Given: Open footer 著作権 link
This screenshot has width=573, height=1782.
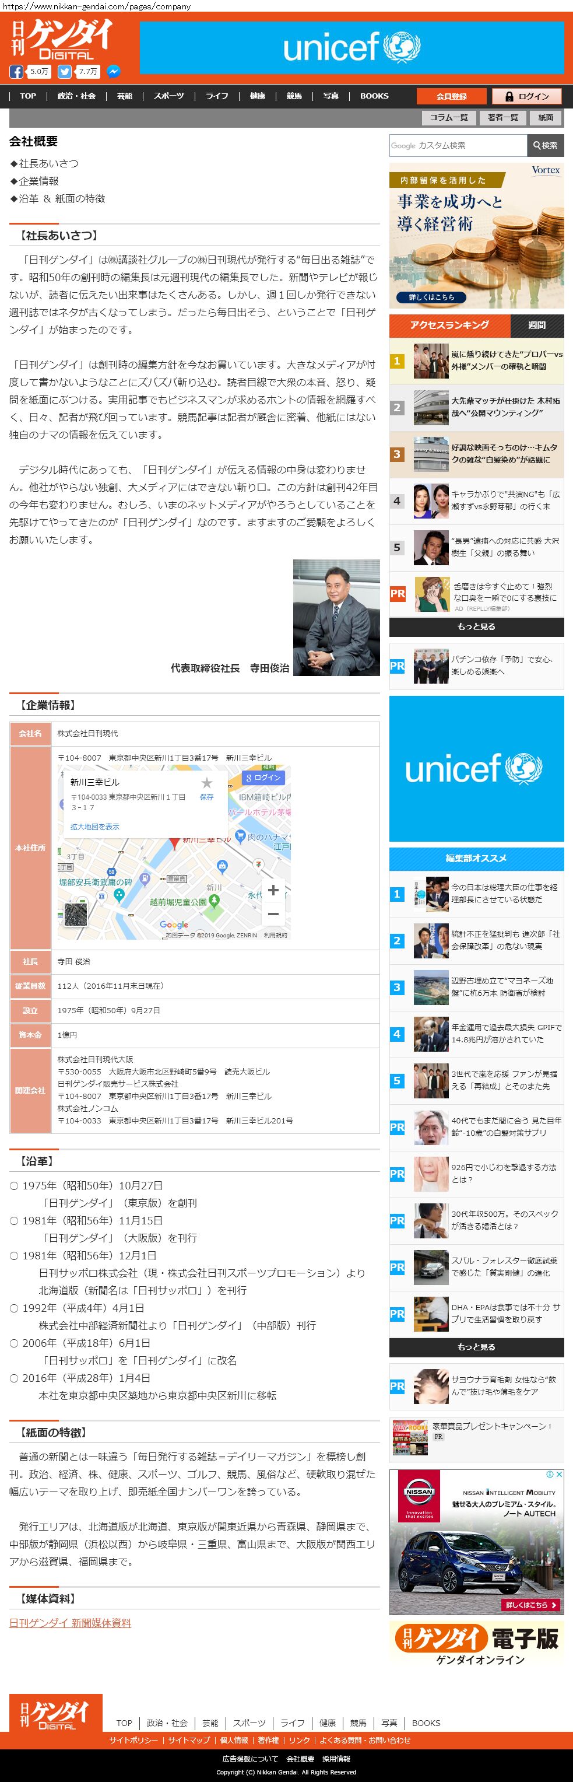Looking at the screenshot, I should (x=268, y=1740).
